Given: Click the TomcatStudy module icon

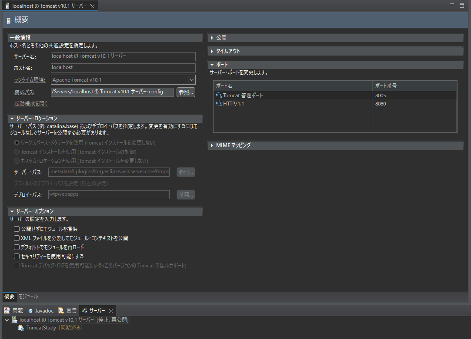Looking at the screenshot, I should (x=21, y=328).
